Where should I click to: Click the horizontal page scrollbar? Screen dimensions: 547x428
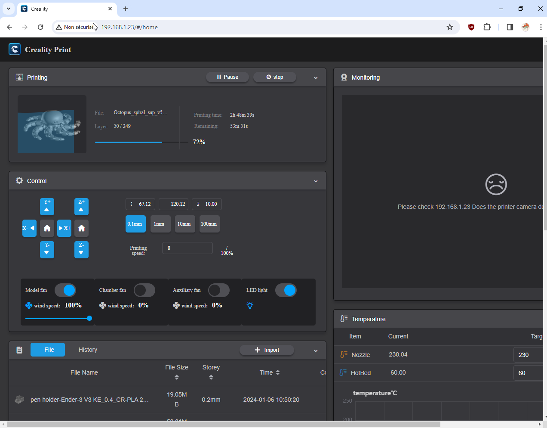tap(224, 424)
